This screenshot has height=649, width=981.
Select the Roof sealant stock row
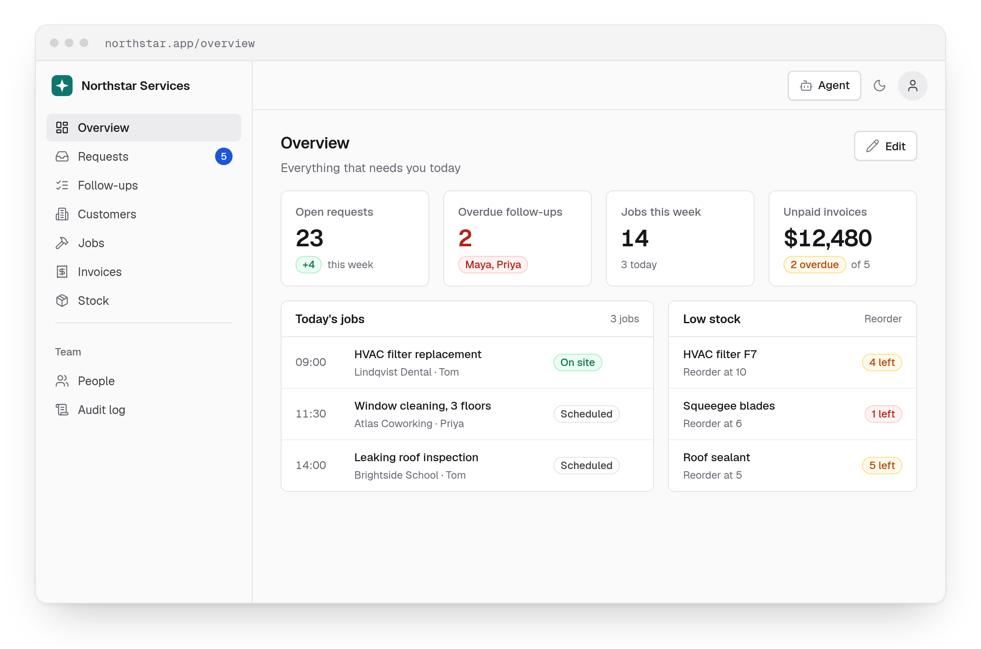click(792, 466)
